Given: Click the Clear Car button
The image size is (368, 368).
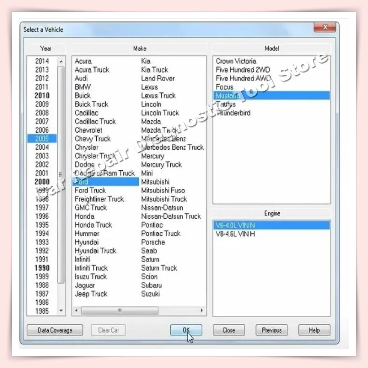Looking at the screenshot, I should point(108,330).
